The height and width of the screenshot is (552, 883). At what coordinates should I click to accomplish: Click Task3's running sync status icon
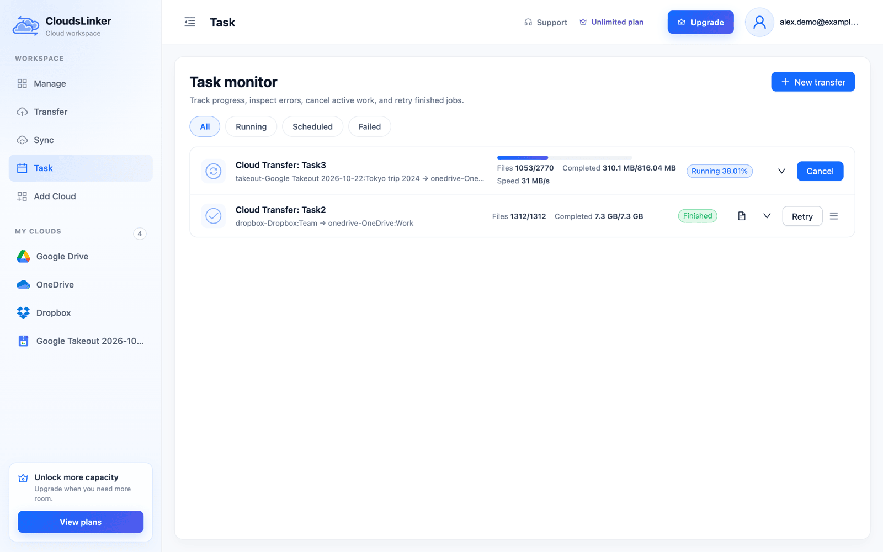coord(214,171)
